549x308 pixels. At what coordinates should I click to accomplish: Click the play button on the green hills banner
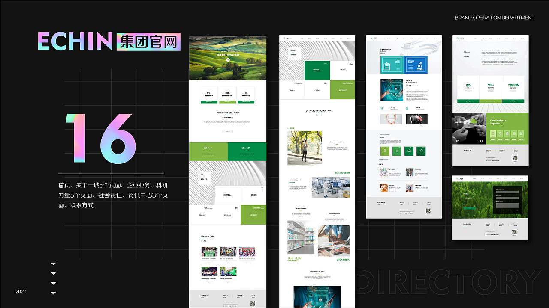click(228, 60)
